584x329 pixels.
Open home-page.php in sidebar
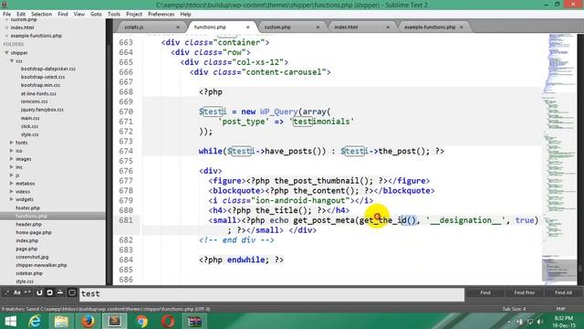[x=34, y=232]
